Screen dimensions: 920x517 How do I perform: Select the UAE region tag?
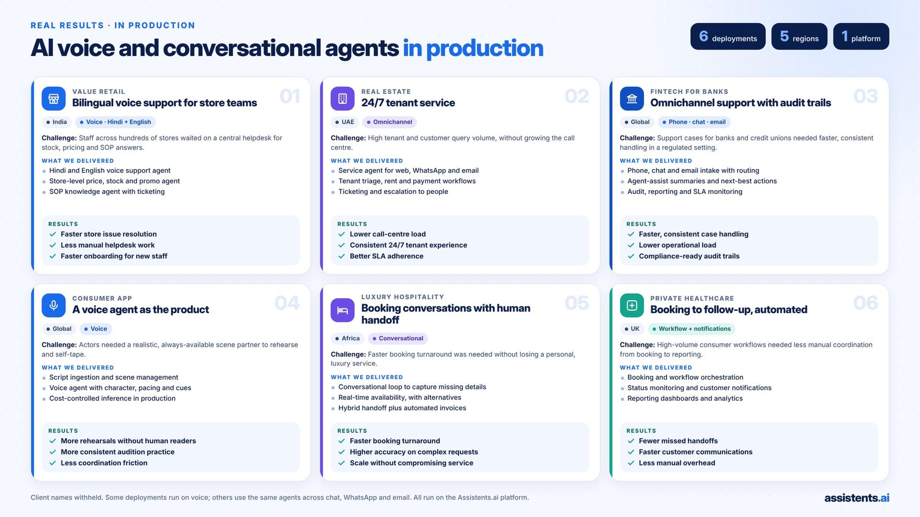(x=345, y=122)
